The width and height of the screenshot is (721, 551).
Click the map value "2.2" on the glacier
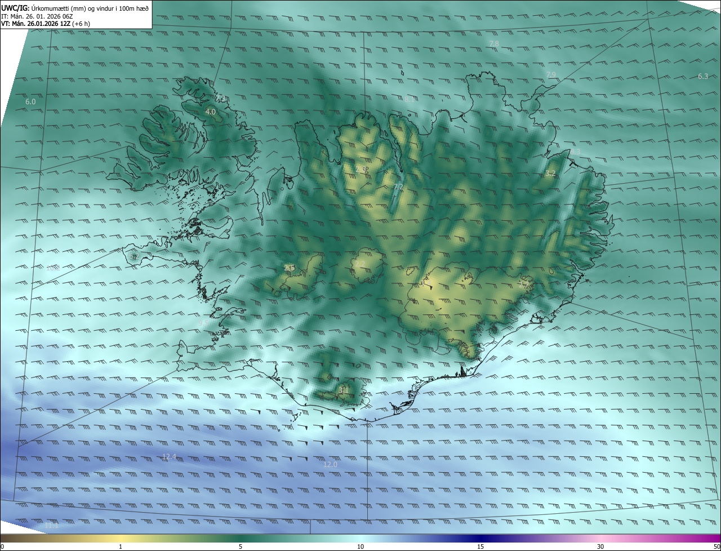click(360, 264)
